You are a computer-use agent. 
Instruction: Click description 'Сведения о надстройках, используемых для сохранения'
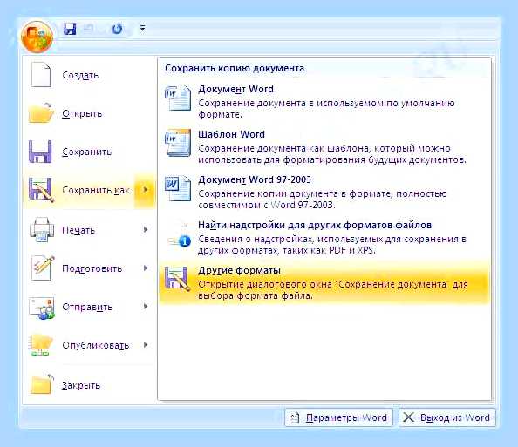332,244
